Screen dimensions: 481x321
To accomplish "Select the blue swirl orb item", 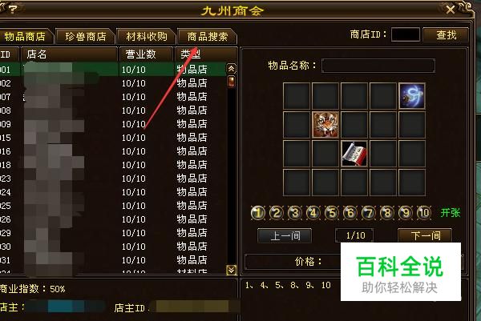I will (x=412, y=96).
